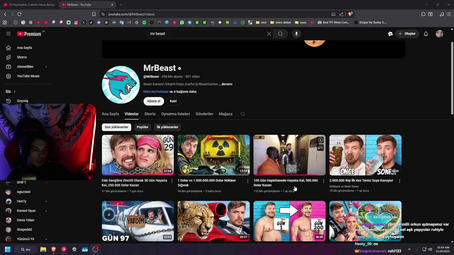Image resolution: width=454 pixels, height=255 pixels.
Task: Open options for 2.000.000 Kişi video
Action: point(399,181)
